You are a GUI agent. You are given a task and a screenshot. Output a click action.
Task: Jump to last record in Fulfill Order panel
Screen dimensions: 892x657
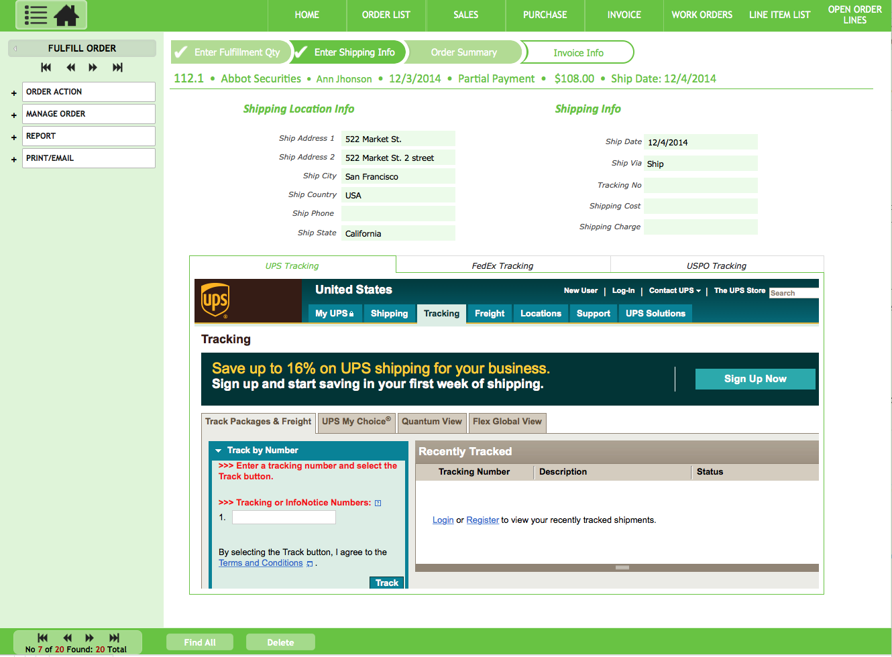(117, 67)
